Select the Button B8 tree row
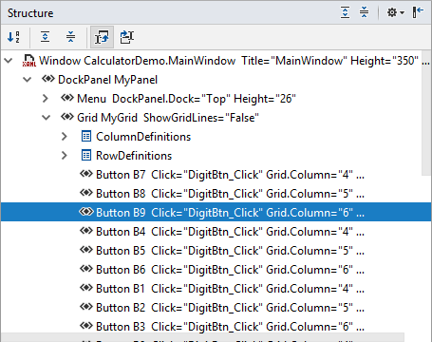This screenshot has height=342, width=432. [216, 194]
